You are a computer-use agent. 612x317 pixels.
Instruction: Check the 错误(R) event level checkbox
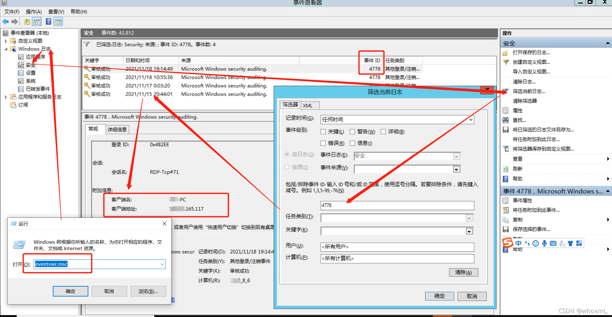(323, 143)
